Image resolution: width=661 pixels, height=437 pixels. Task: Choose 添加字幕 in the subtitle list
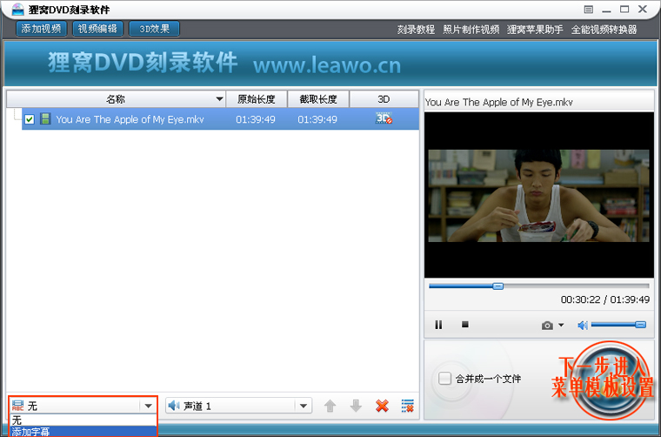[83, 432]
